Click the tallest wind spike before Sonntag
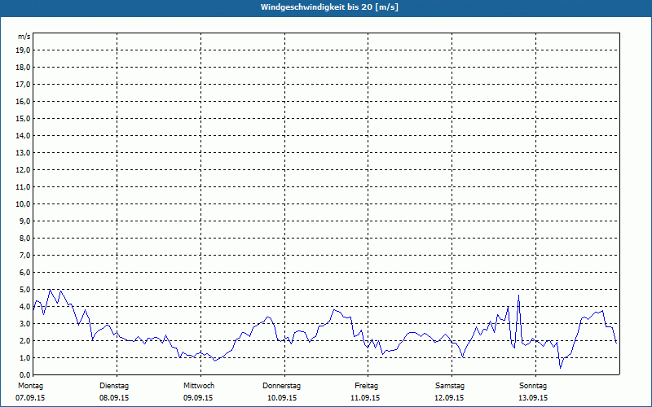This screenshot has height=407, width=652. (x=518, y=295)
